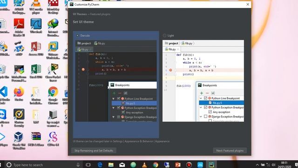Select the fib.py:5 row in Darcula preview
This screenshot has width=298, height=168.
[x=134, y=103]
